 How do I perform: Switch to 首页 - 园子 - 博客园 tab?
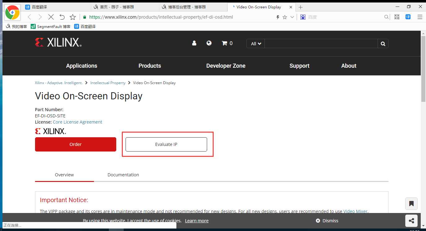[125, 7]
